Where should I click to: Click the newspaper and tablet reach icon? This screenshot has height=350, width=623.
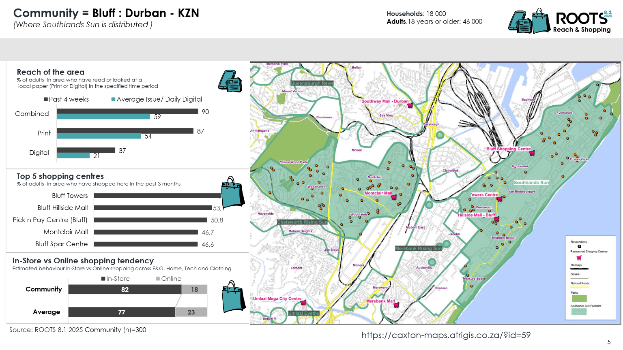[x=230, y=81]
